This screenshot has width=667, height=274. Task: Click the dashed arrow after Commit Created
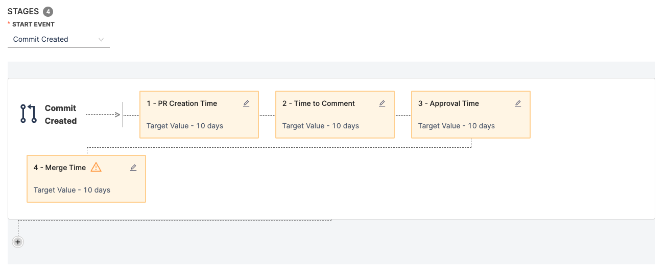coord(103,115)
